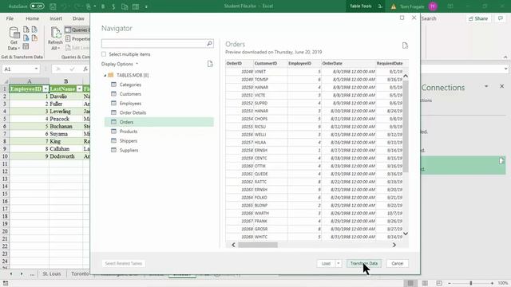This screenshot has height=287, width=511.
Task: Click the OrderID column header in preview
Action: click(x=240, y=64)
